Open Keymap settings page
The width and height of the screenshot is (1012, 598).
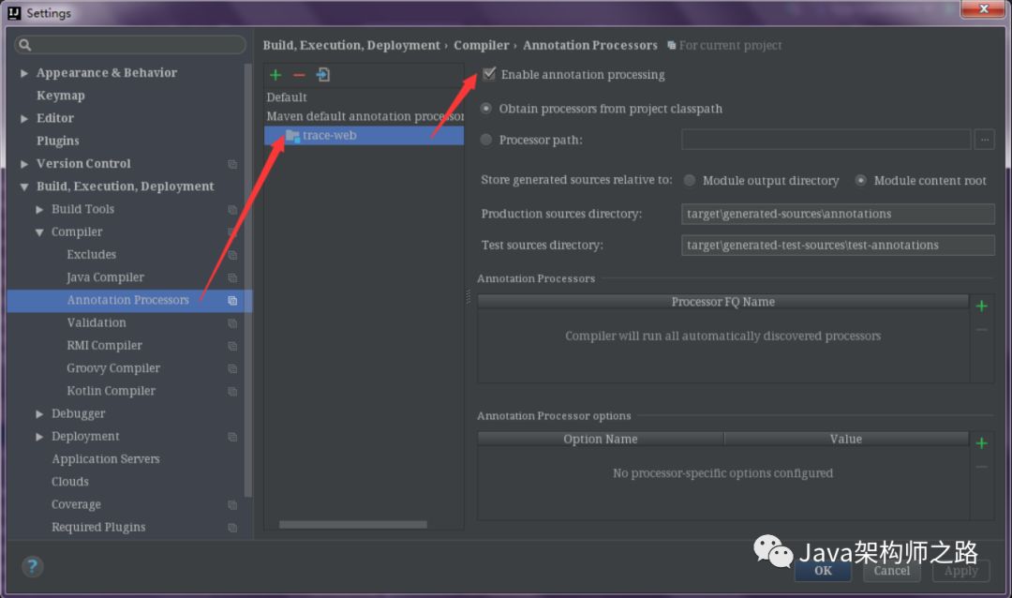61,96
